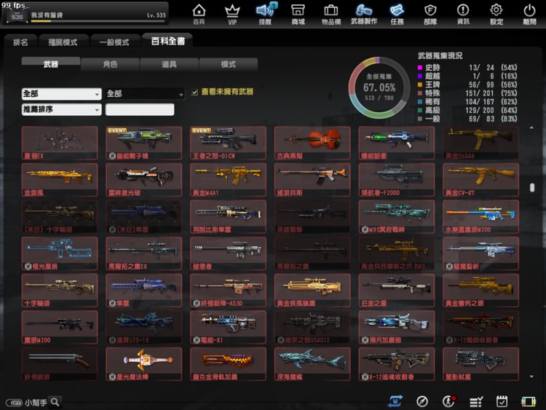546x410 pixels.
Task: Click the compass icon in bottom bar
Action: point(422,401)
